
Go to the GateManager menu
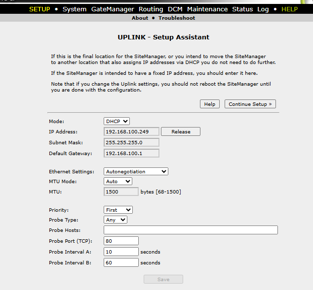[113, 9]
